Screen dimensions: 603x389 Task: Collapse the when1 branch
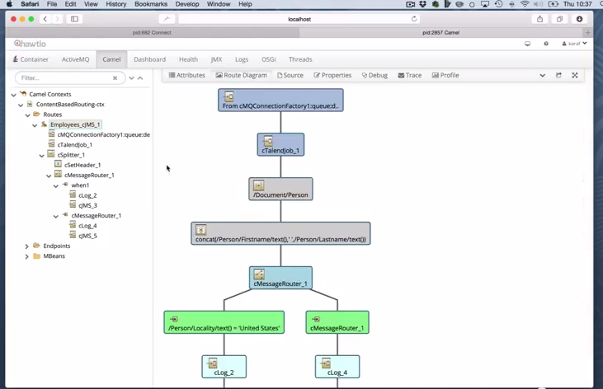coord(56,185)
